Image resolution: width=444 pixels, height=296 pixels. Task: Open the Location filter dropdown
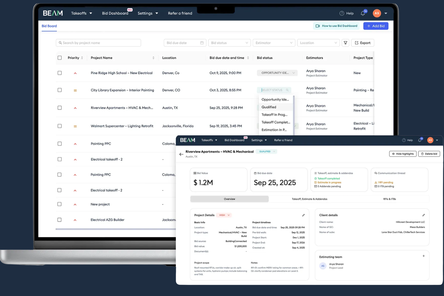pyautogui.click(x=318, y=43)
